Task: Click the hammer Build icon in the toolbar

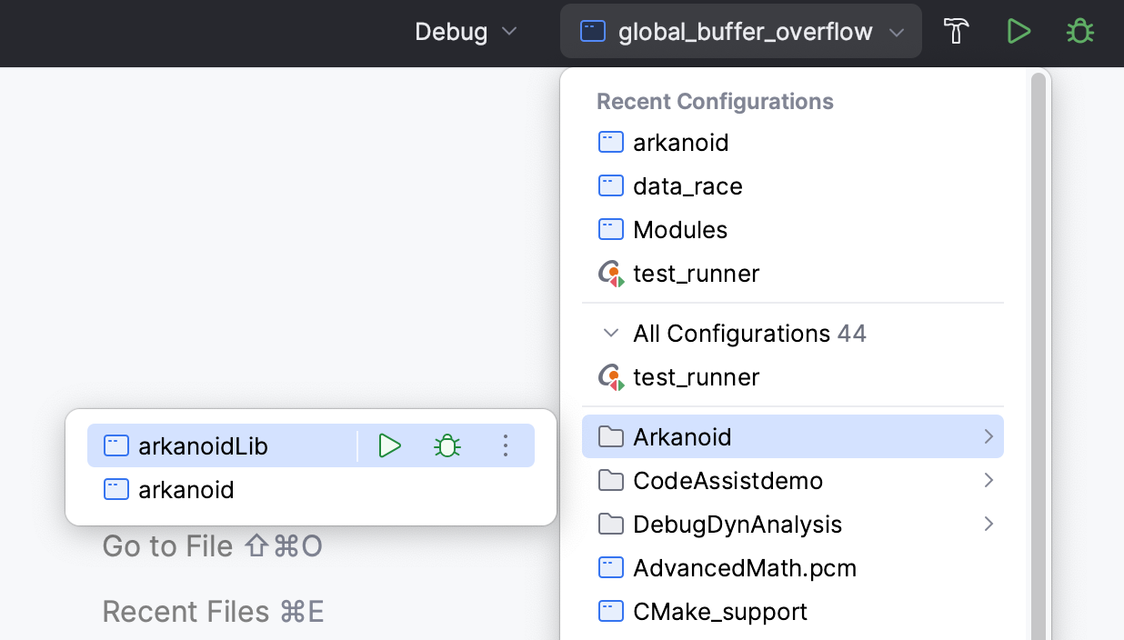Action: point(956,30)
